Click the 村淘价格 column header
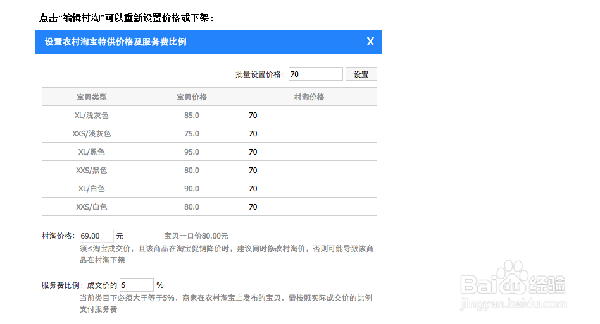This screenshot has height=324, width=600. tap(309, 97)
